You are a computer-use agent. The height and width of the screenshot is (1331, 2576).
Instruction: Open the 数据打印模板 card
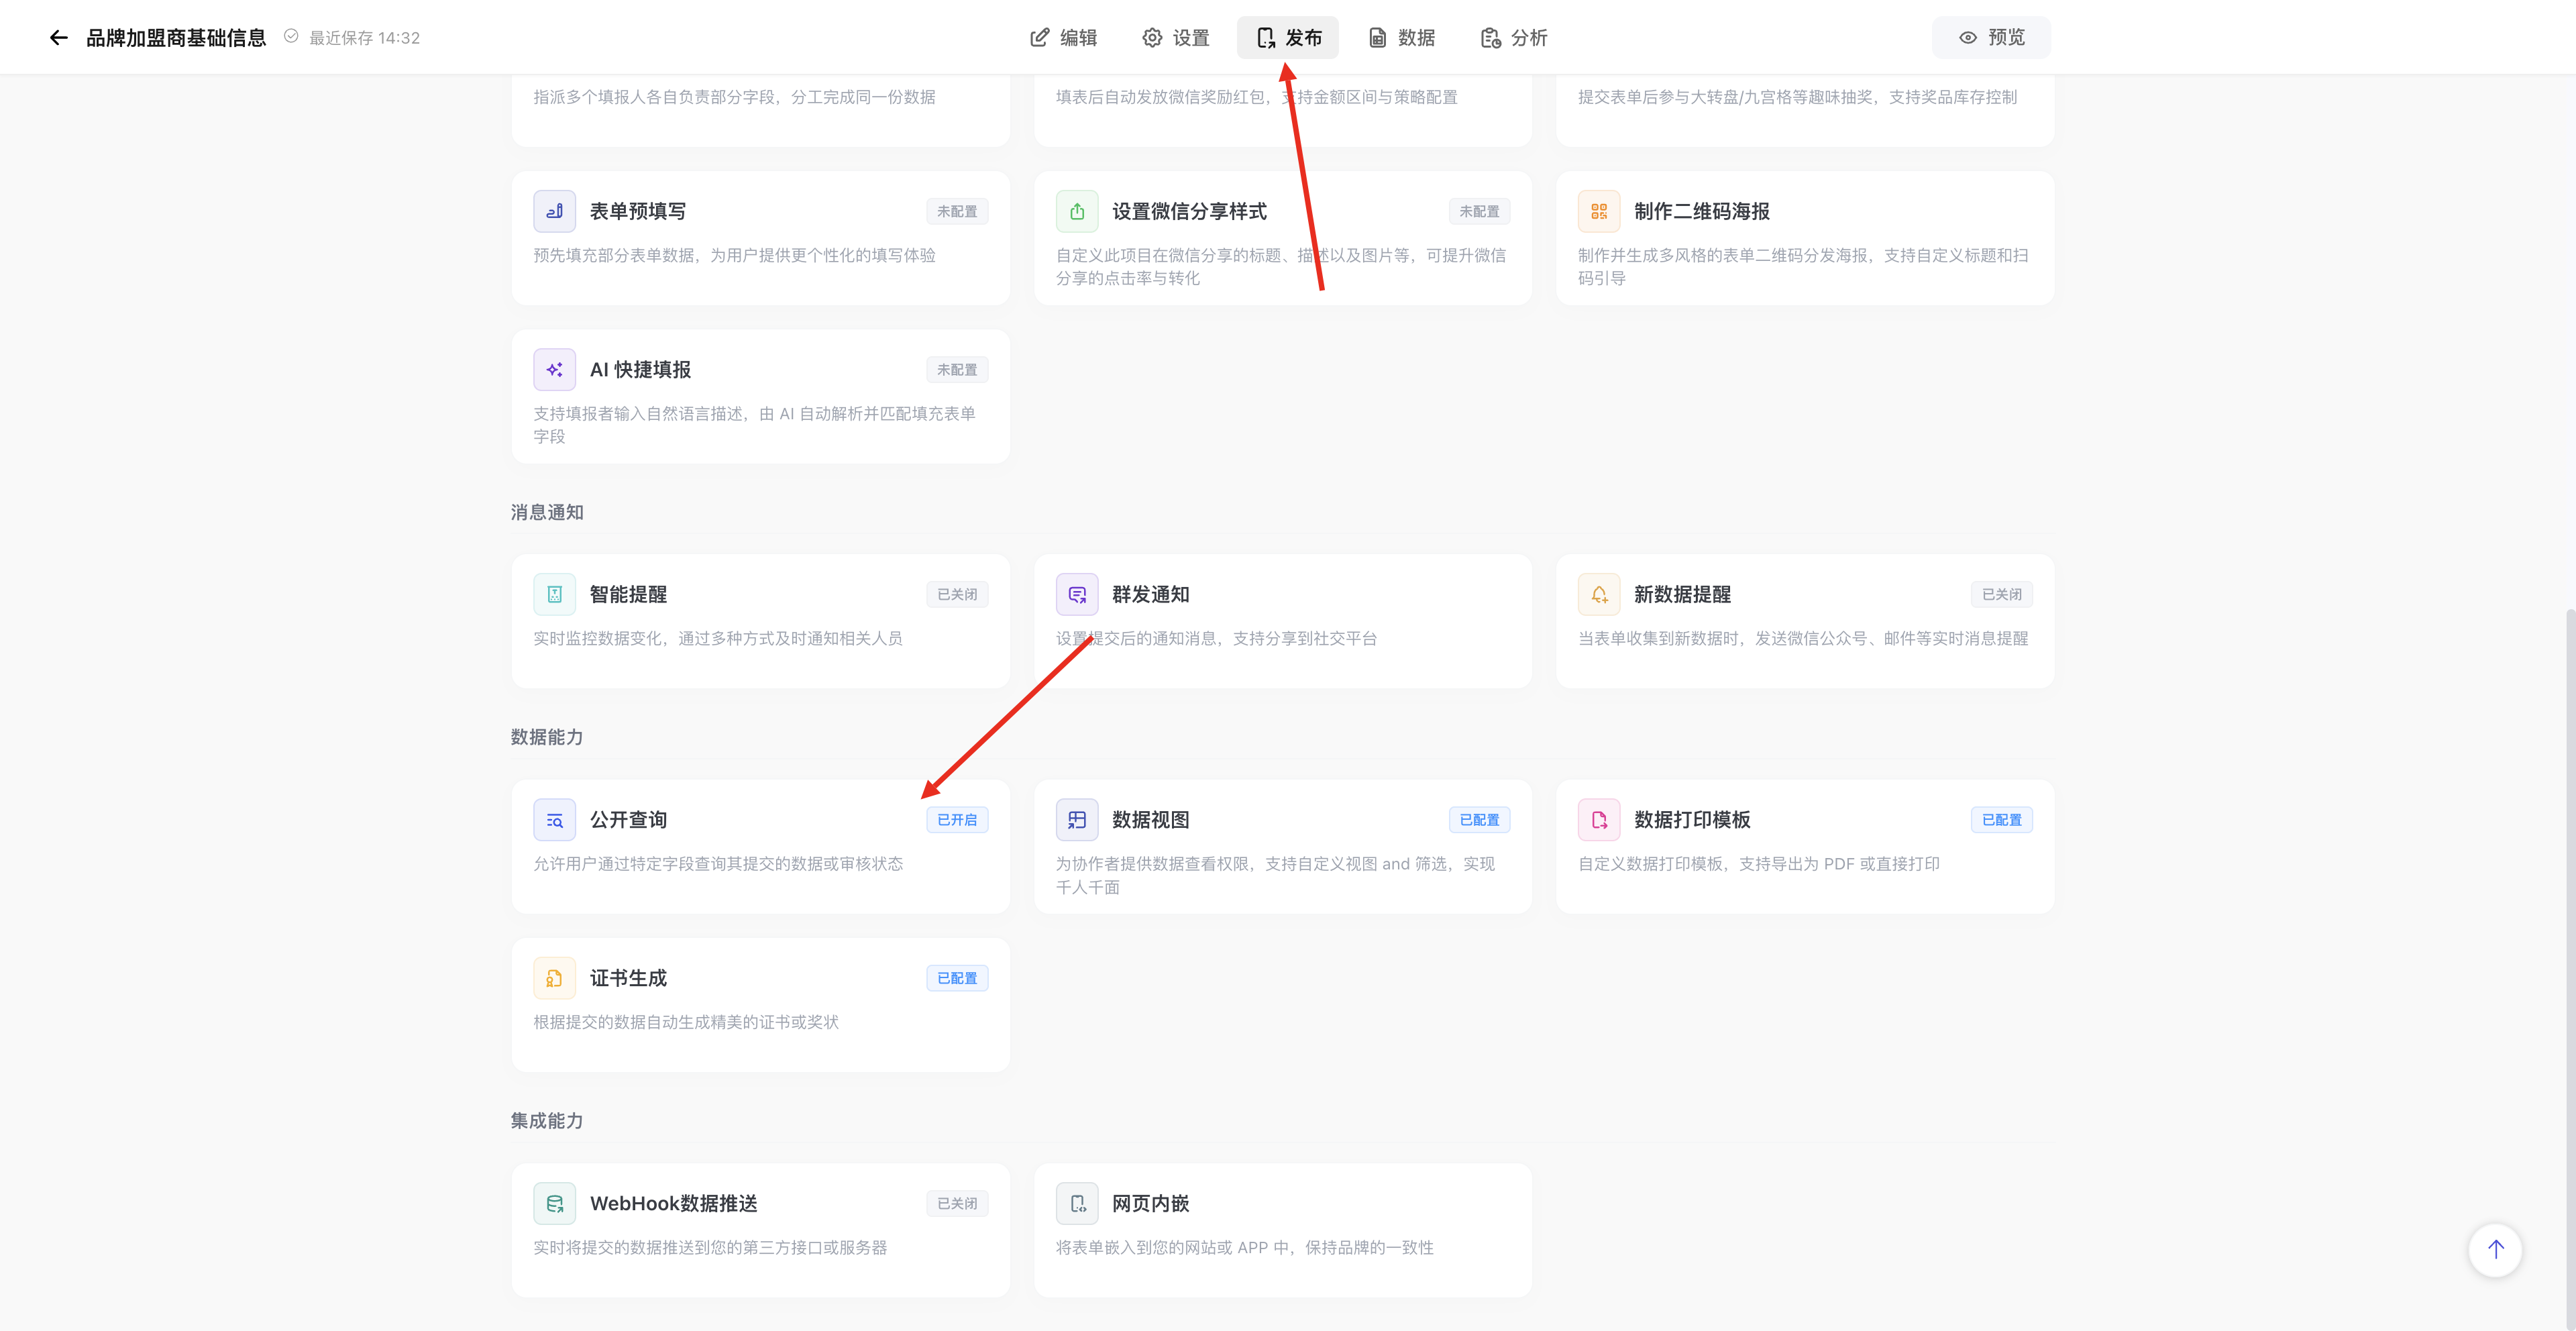(1805, 846)
